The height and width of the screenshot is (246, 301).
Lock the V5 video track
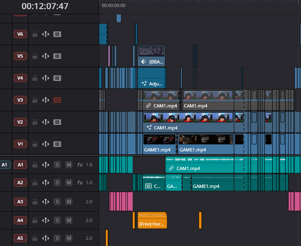[x=35, y=56]
